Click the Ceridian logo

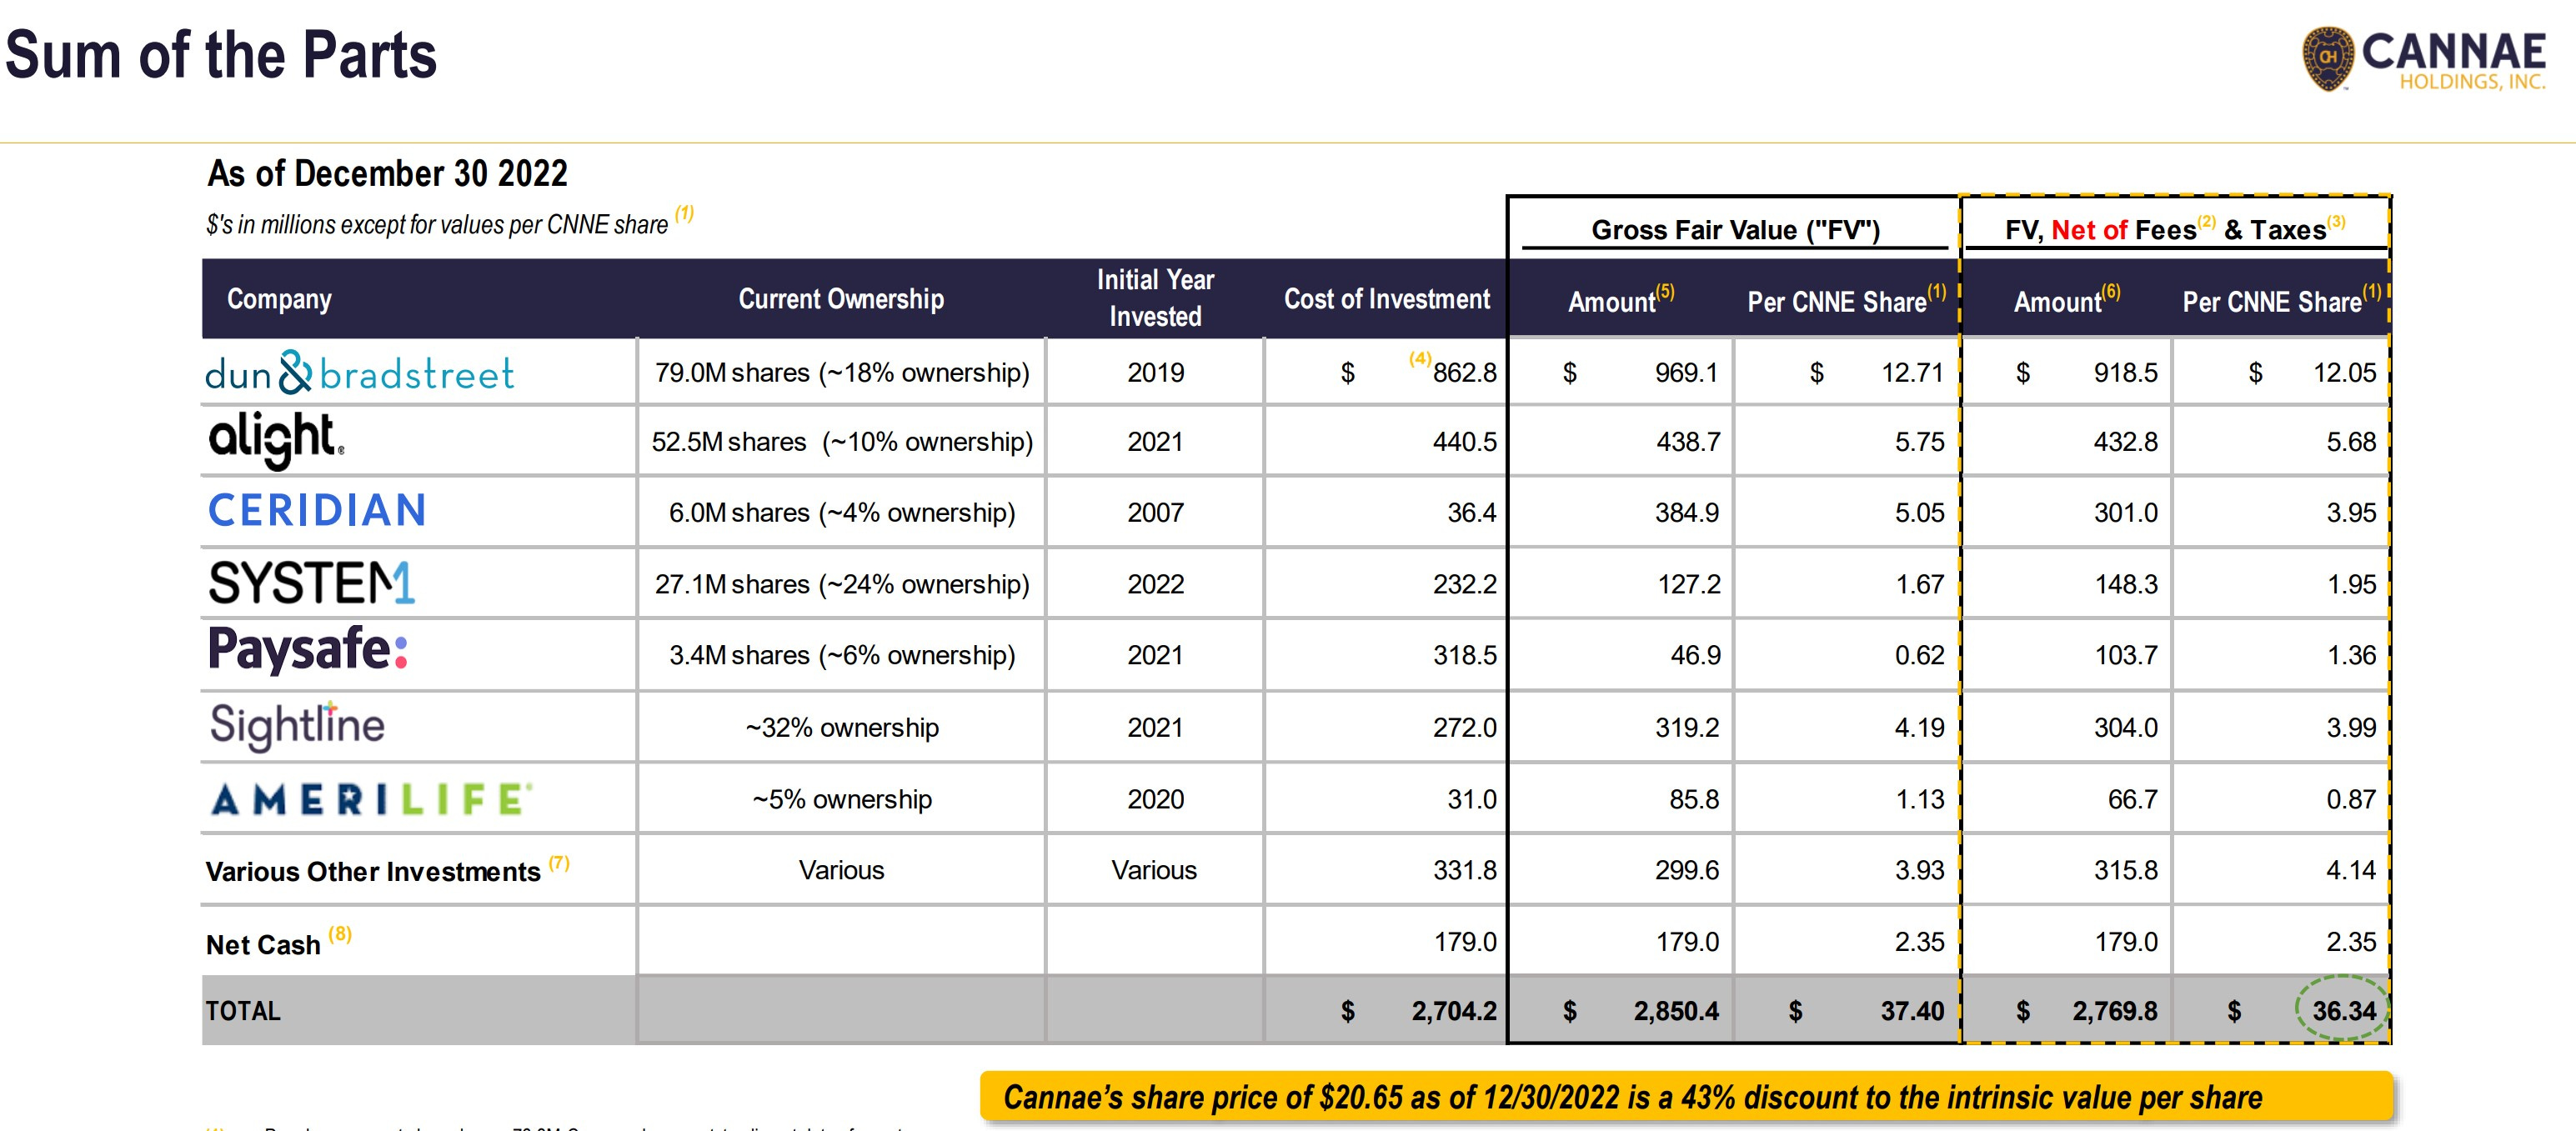tap(318, 511)
